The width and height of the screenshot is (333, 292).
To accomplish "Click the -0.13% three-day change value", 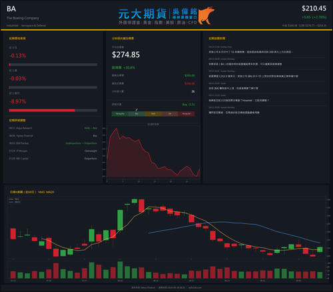I will tap(17, 55).
